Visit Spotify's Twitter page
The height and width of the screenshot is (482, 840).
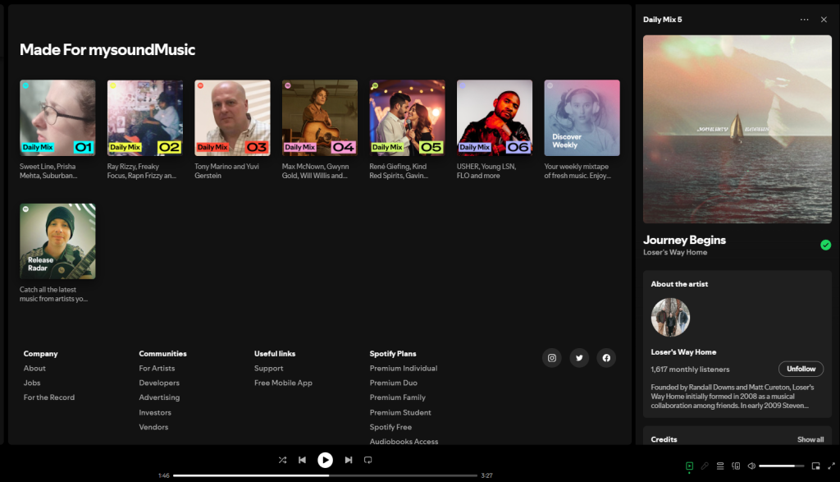[x=579, y=358]
